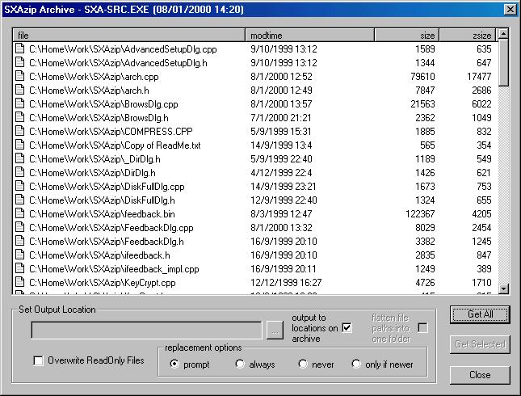Click file icon beside Copy of ReadMe.txt
This screenshot has width=521, height=396.
(20, 145)
